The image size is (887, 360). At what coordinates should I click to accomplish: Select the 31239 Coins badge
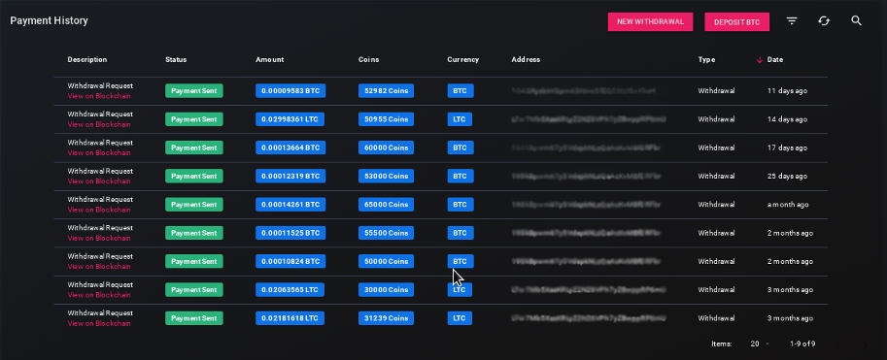(387, 318)
